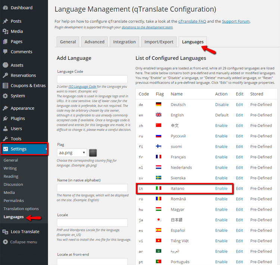Switch to the Import/Export tab
This screenshot has height=265, width=280.
click(x=159, y=42)
